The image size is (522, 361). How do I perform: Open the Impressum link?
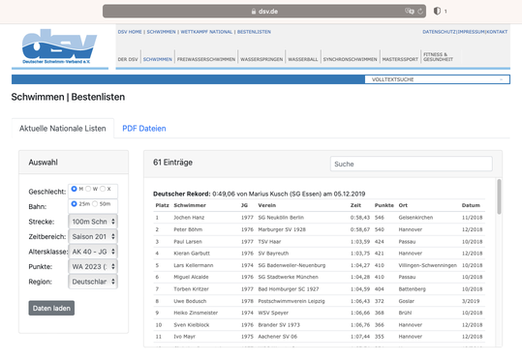tap(471, 32)
